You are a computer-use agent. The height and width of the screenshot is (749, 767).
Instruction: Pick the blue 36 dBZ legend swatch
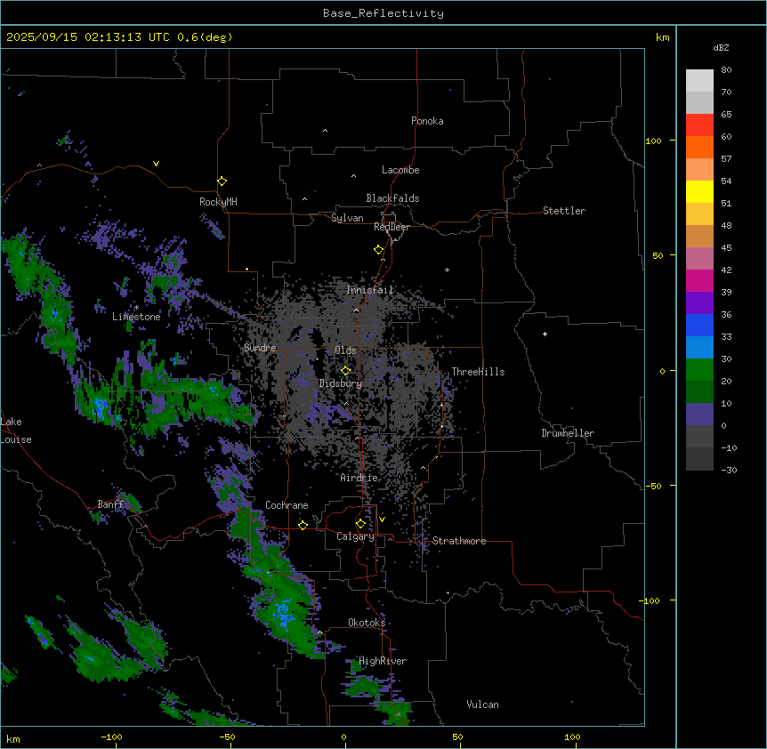(x=699, y=325)
